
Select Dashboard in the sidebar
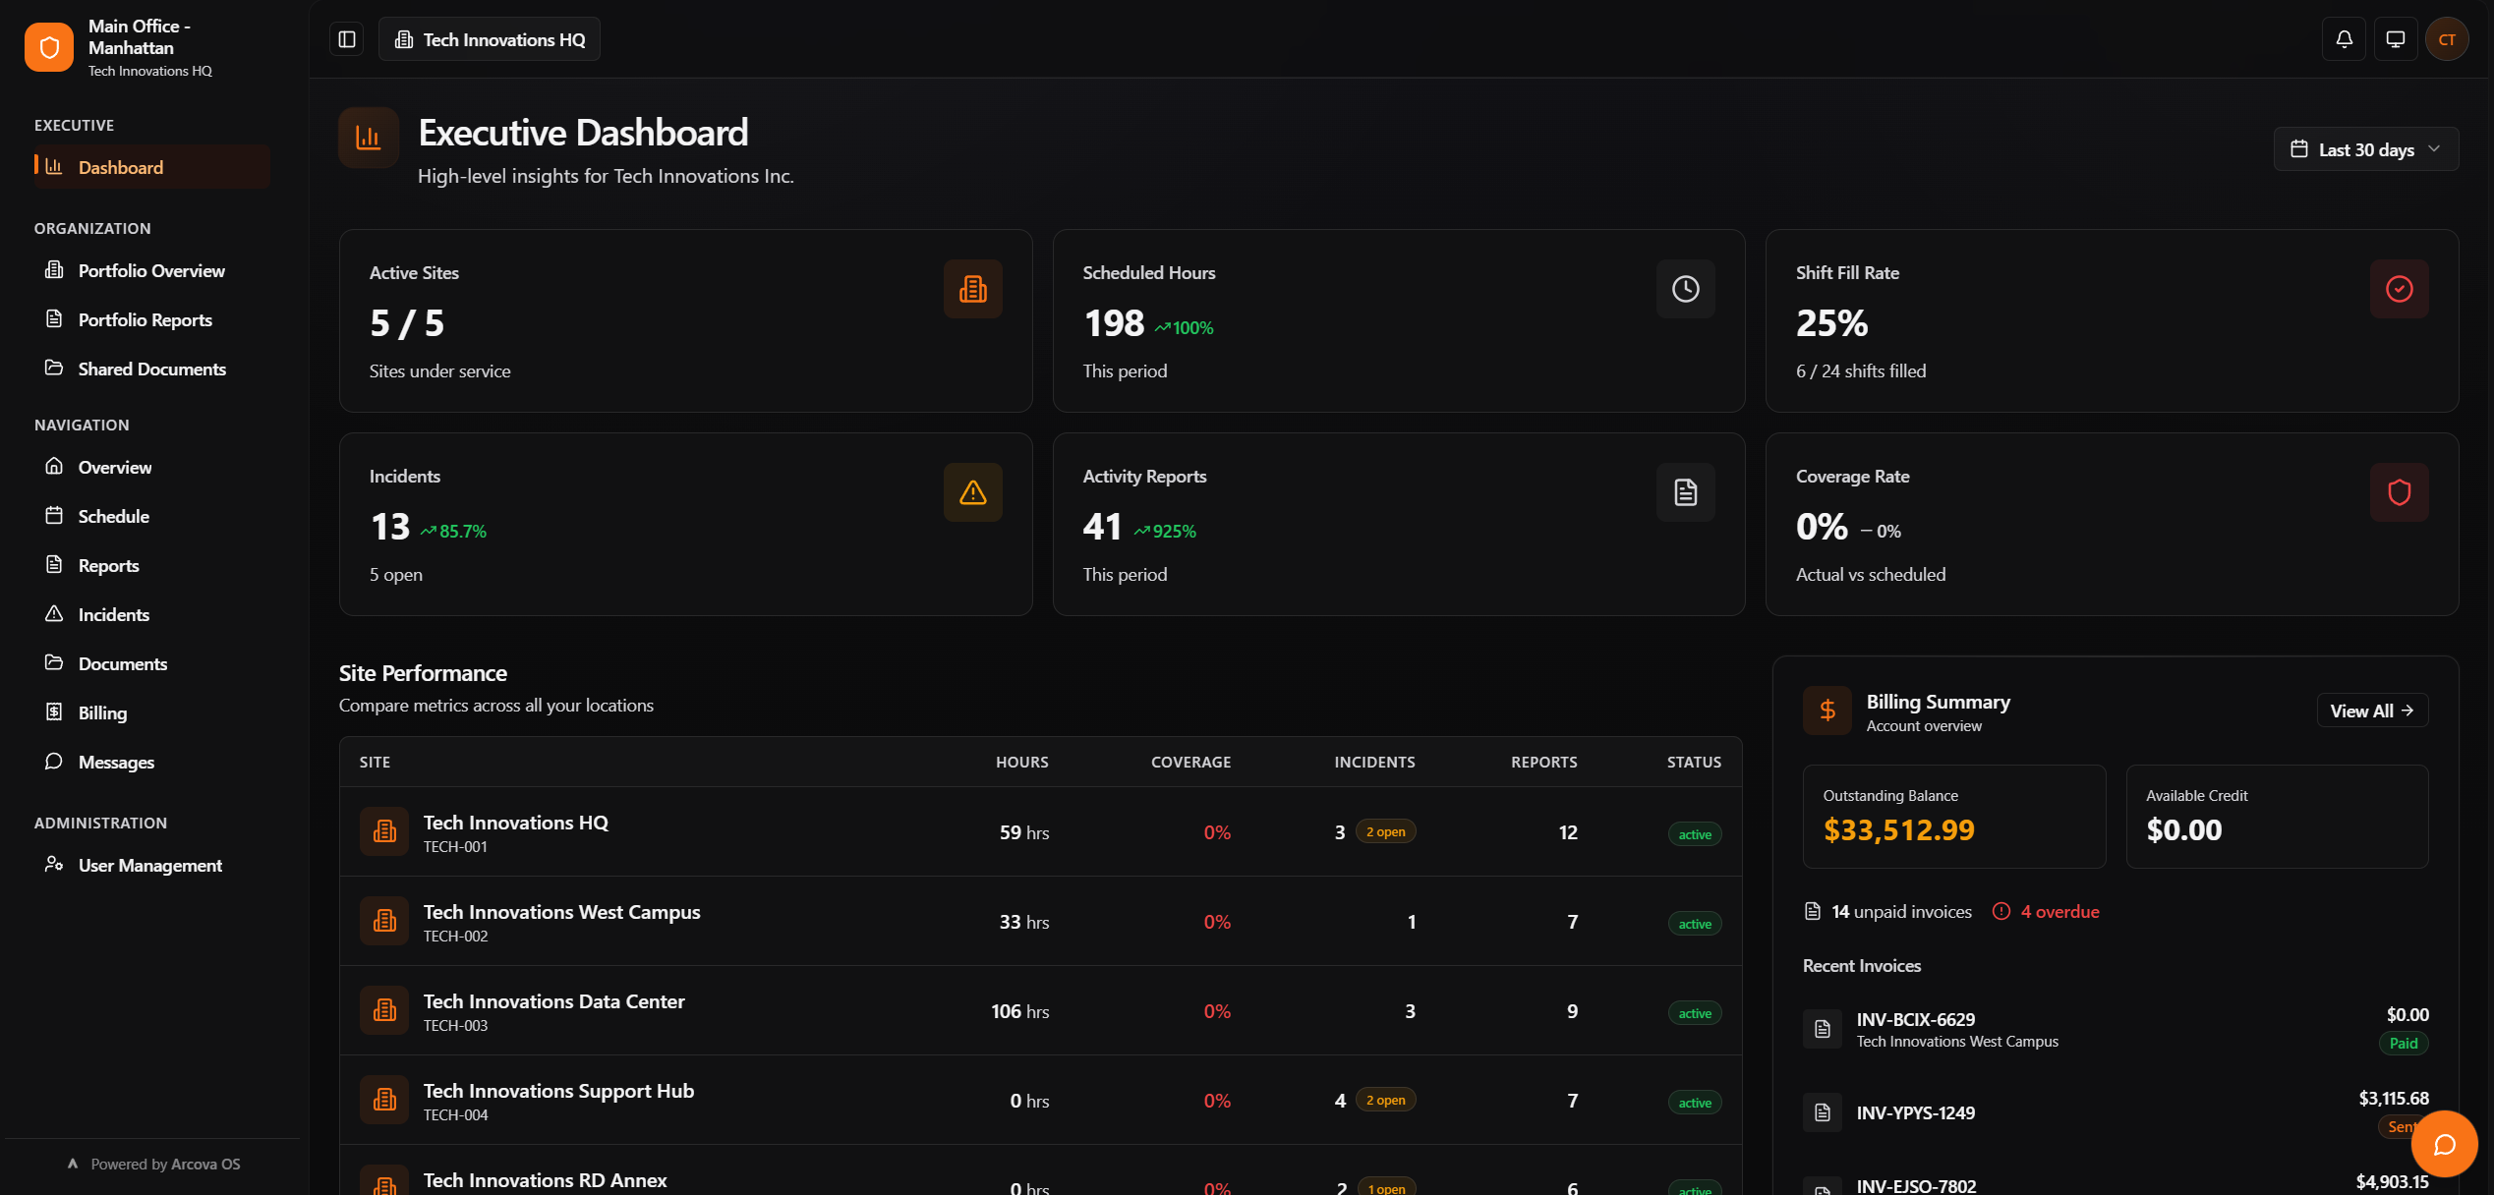(152, 167)
